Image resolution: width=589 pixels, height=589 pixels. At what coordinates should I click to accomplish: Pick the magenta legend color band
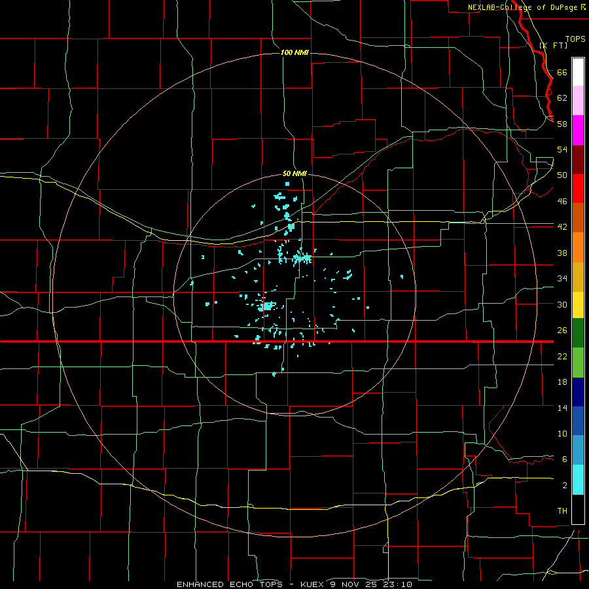[x=578, y=130]
